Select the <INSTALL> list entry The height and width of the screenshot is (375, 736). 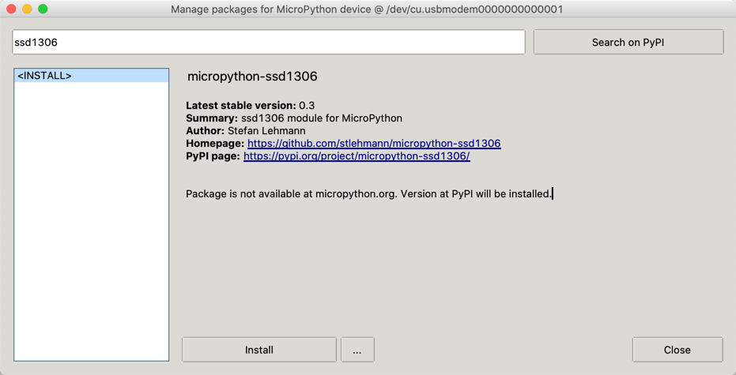[x=92, y=76]
